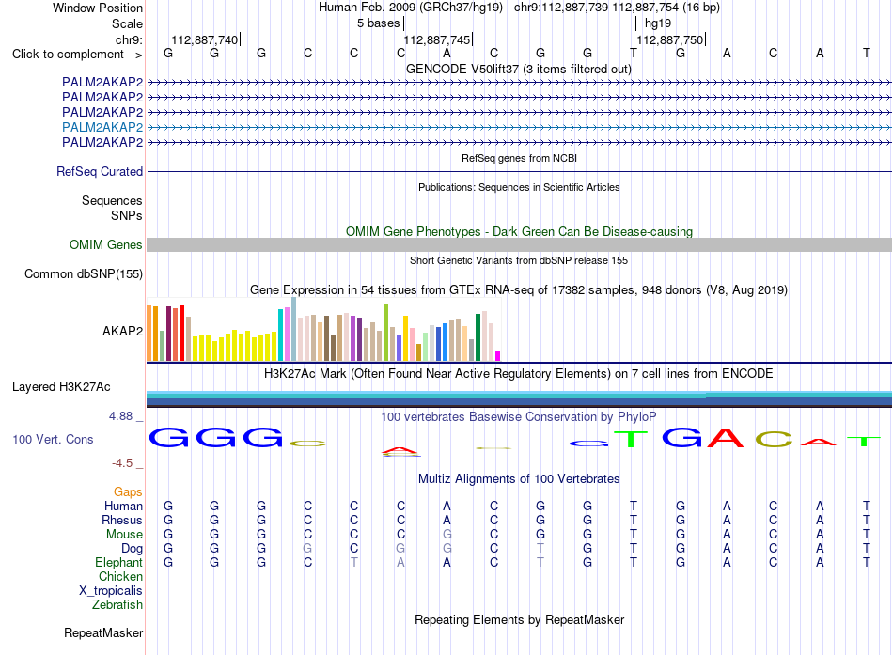
Task: Click the Common dbSNP(155) track label
Action: click(x=84, y=274)
